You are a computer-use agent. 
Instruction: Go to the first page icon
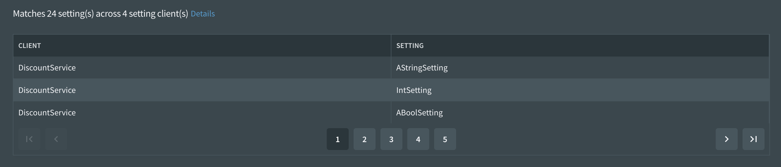pos(29,139)
